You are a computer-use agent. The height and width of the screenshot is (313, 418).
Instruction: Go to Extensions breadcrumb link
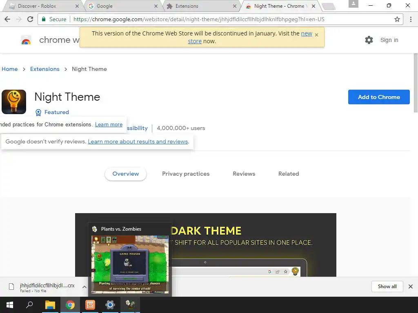pos(45,69)
